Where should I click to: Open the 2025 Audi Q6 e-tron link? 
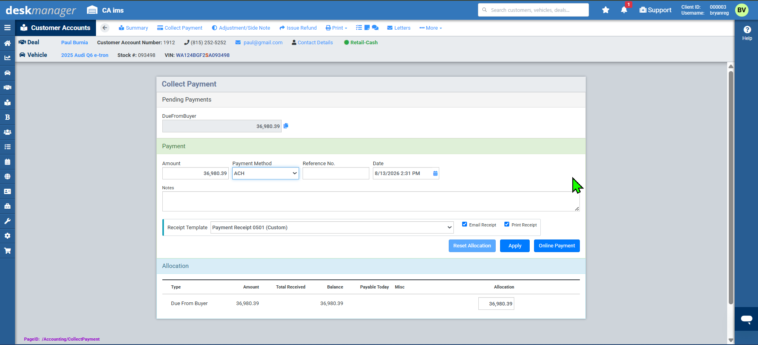(x=85, y=55)
